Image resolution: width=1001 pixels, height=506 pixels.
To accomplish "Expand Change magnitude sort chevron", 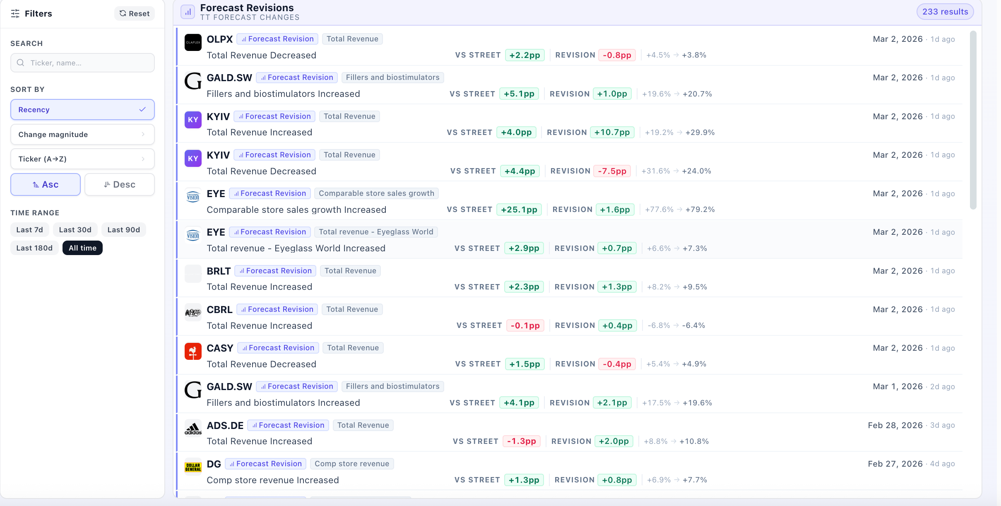I will pyautogui.click(x=143, y=135).
